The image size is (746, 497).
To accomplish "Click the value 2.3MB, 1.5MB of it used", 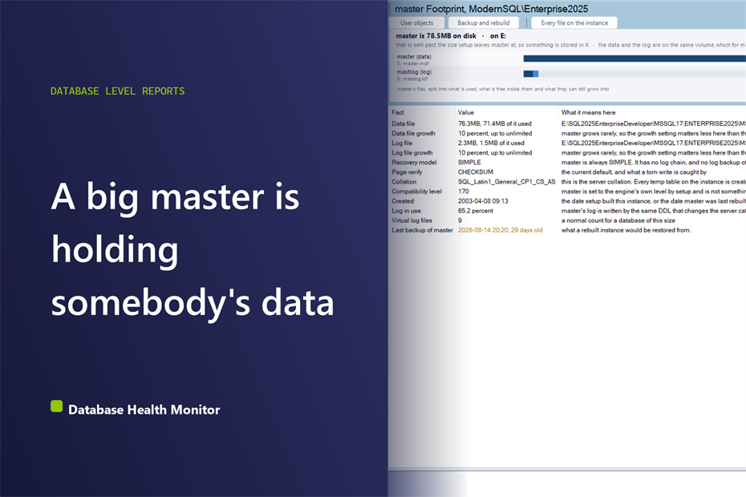I will [491, 143].
